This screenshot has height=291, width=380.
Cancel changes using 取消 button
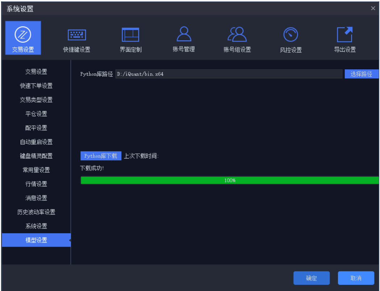tap(356, 278)
